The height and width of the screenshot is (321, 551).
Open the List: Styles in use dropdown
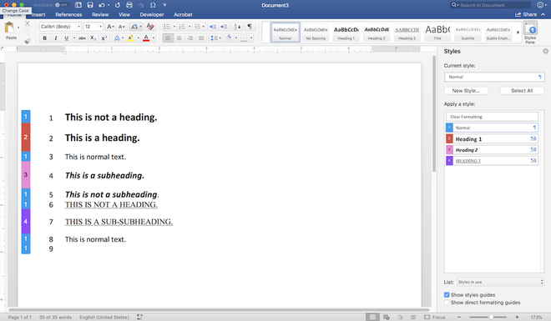pos(501,282)
